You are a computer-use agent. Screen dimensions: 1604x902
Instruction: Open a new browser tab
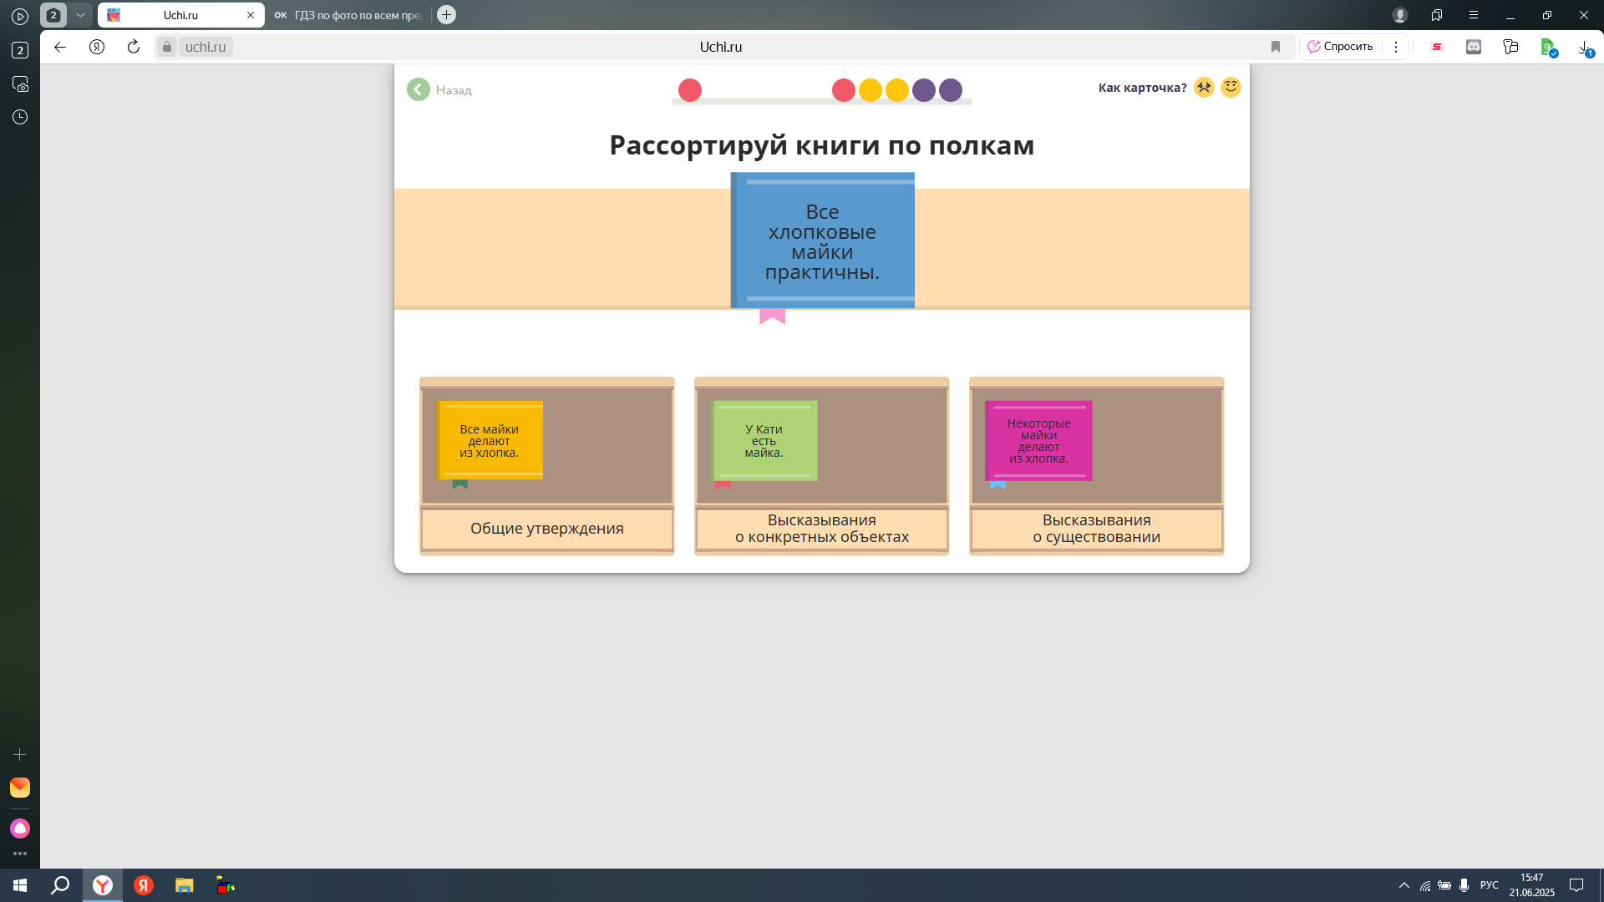click(x=447, y=15)
